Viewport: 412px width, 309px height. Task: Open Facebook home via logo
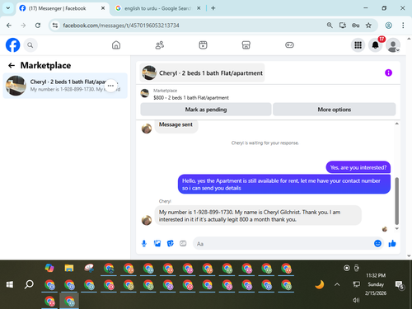pos(12,45)
